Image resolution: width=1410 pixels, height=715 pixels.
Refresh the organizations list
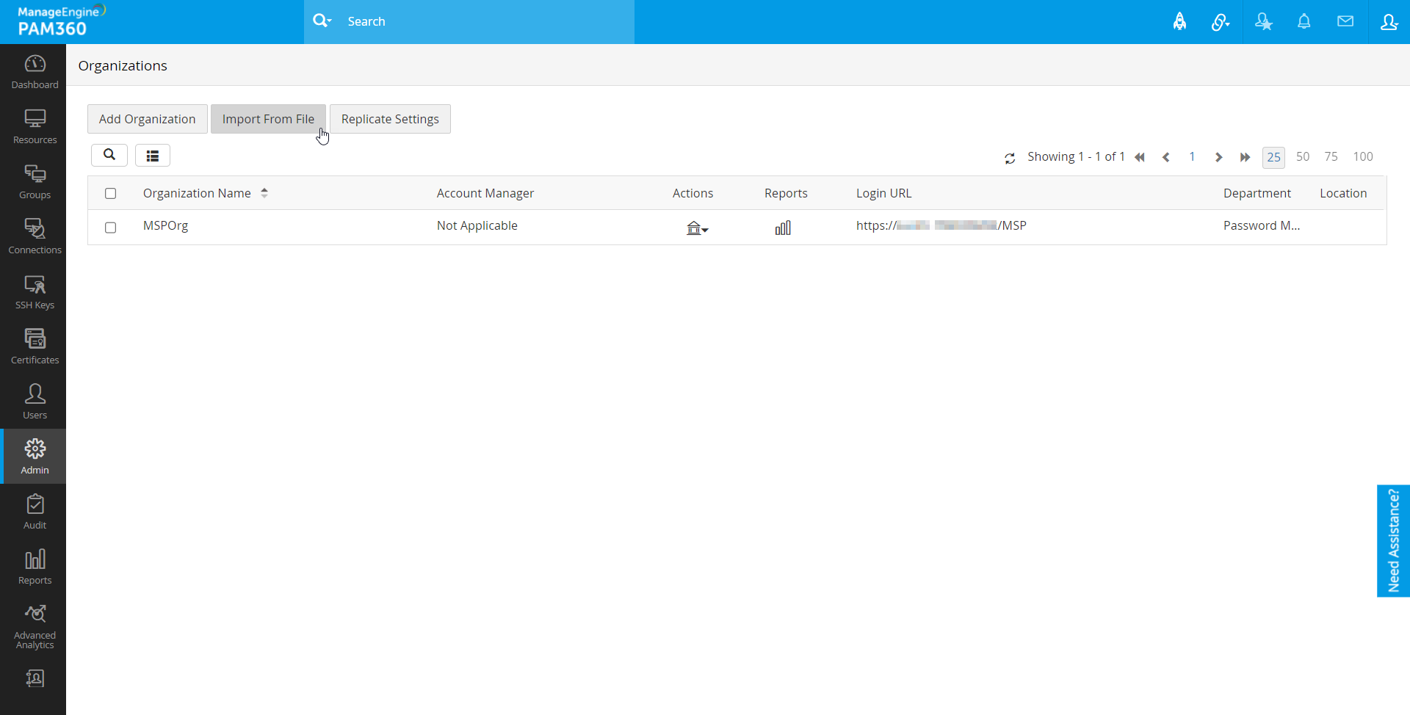1010,158
